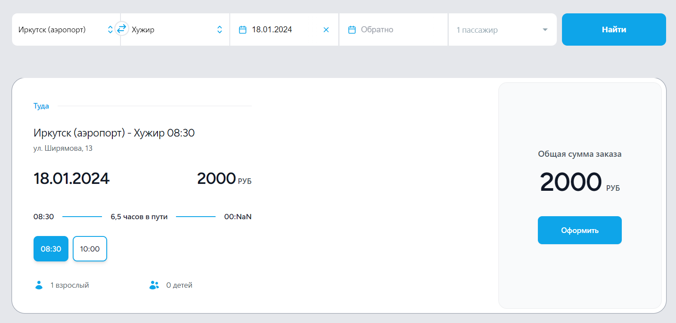Image resolution: width=676 pixels, height=323 pixels.
Task: Click the total 2000 РУБ in order summary
Action: [x=580, y=182]
